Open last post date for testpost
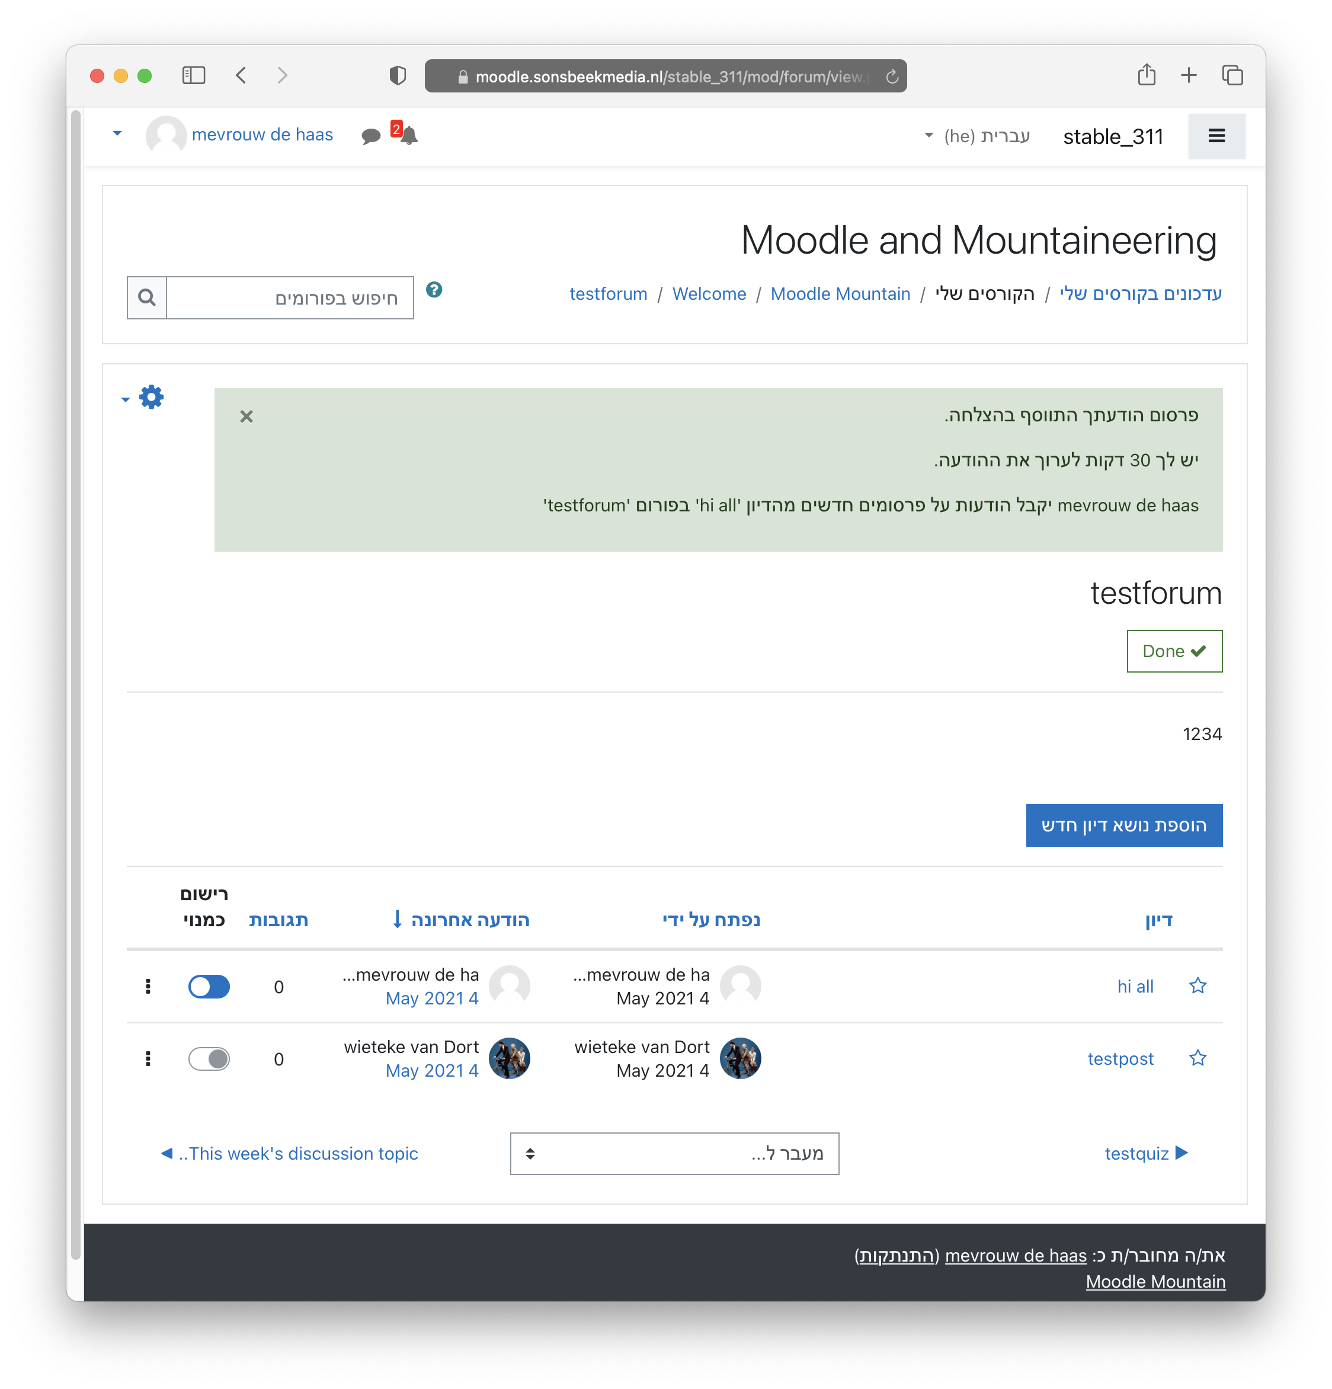Screen dimensions: 1332x1389 coord(431,1070)
